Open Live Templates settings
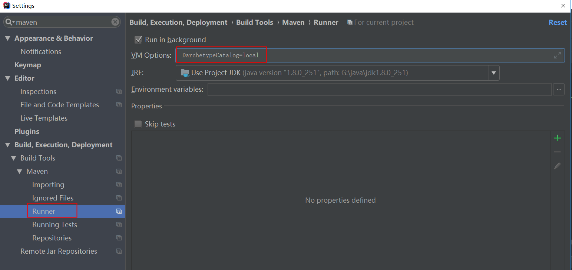572x270 pixels. click(44, 118)
